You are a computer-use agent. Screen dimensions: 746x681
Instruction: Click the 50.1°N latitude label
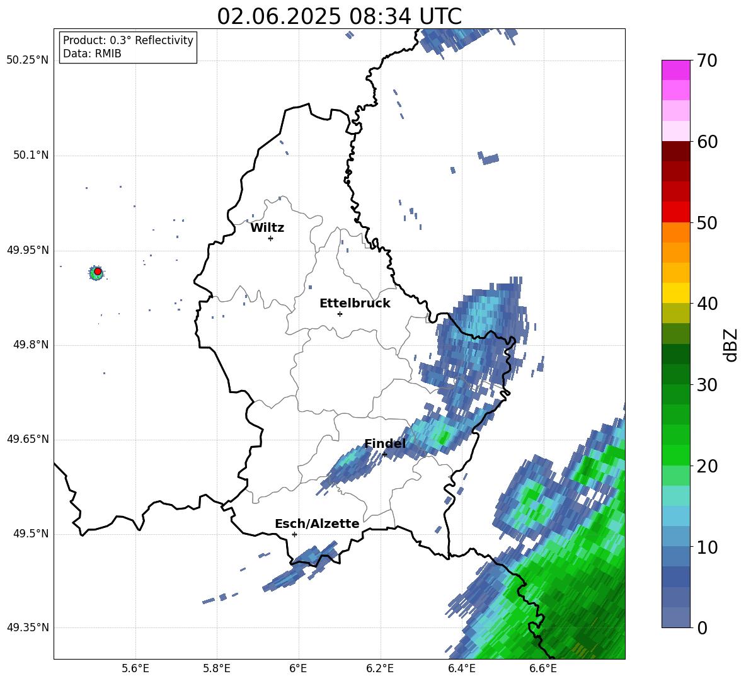click(31, 156)
